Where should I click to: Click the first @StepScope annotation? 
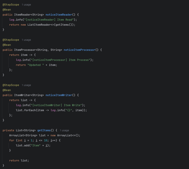11,5
